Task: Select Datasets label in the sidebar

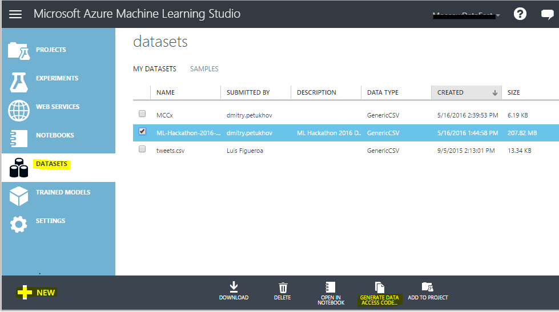Action: pos(52,164)
